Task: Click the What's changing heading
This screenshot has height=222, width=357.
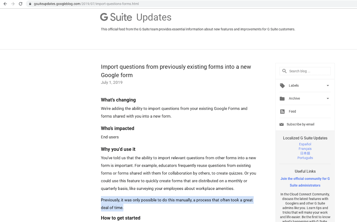Action: [118, 100]
